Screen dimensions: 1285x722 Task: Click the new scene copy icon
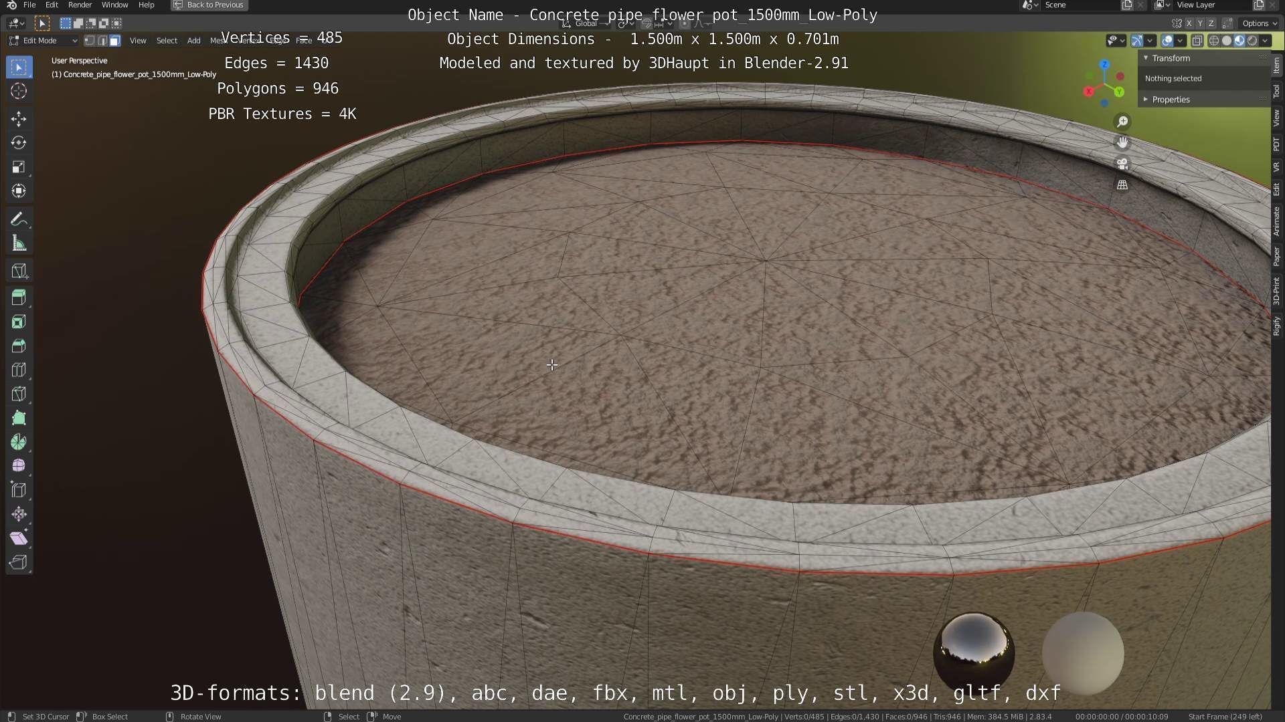(x=1127, y=5)
